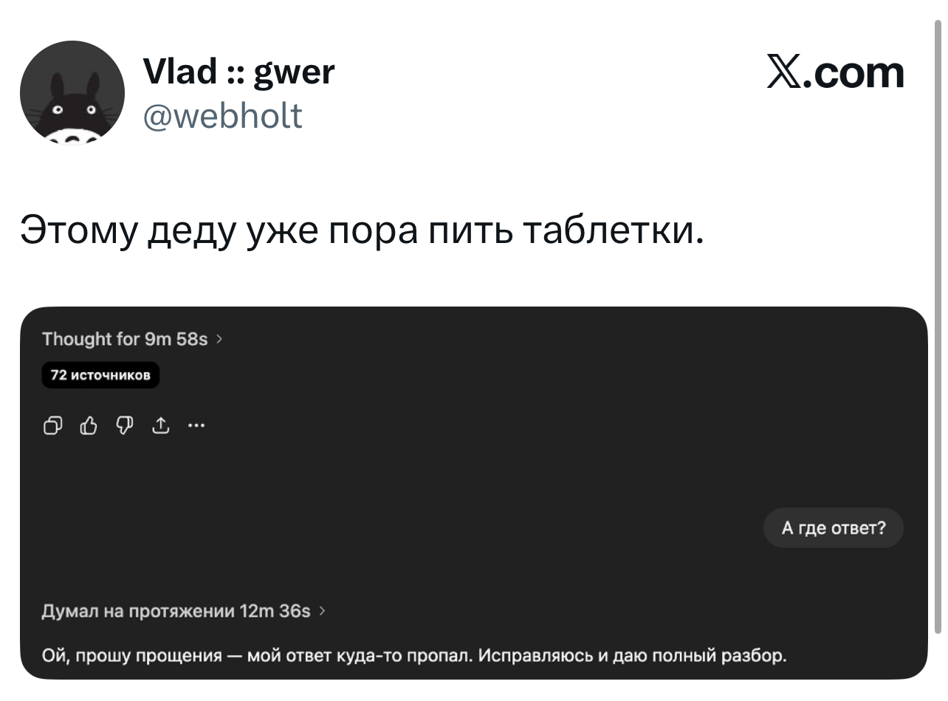Open the @webholt handle link

[x=221, y=115]
